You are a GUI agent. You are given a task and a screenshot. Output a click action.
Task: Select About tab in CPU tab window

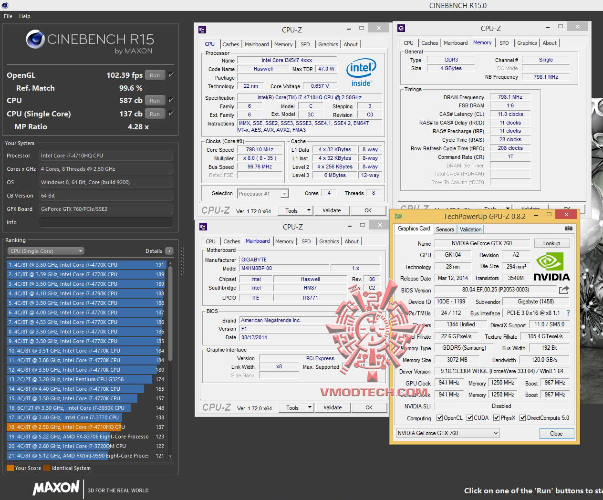351,44
